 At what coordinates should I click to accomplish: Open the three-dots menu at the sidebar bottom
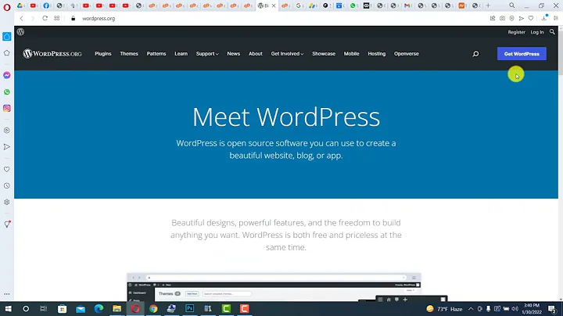point(7,294)
